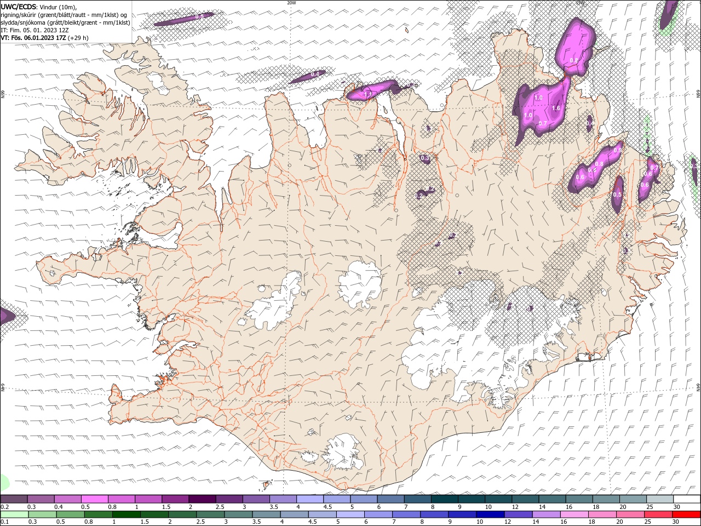701x526 pixels.
Task: Select the medium green swatch labeled 0.5 in the lower legend row
Action: 70,514
